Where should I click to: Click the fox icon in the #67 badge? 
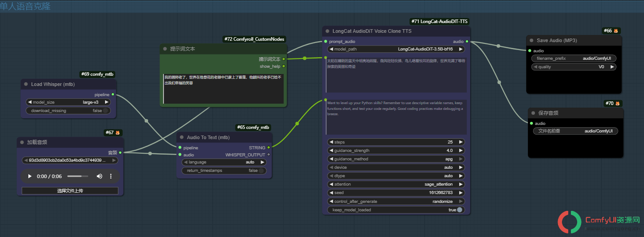pos(117,132)
